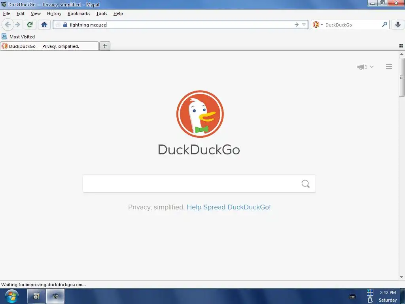The width and height of the screenshot is (405, 304).
Task: Click the padlock site identity icon
Action: coord(65,25)
